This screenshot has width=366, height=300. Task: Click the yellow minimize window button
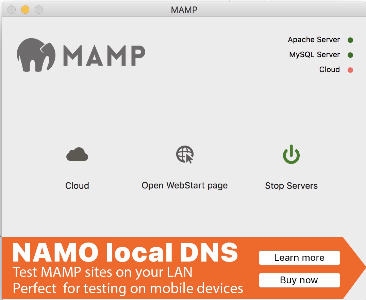tap(25, 10)
